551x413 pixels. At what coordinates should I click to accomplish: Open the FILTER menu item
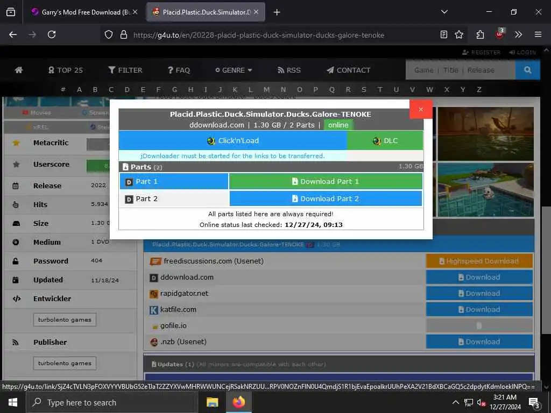point(125,70)
